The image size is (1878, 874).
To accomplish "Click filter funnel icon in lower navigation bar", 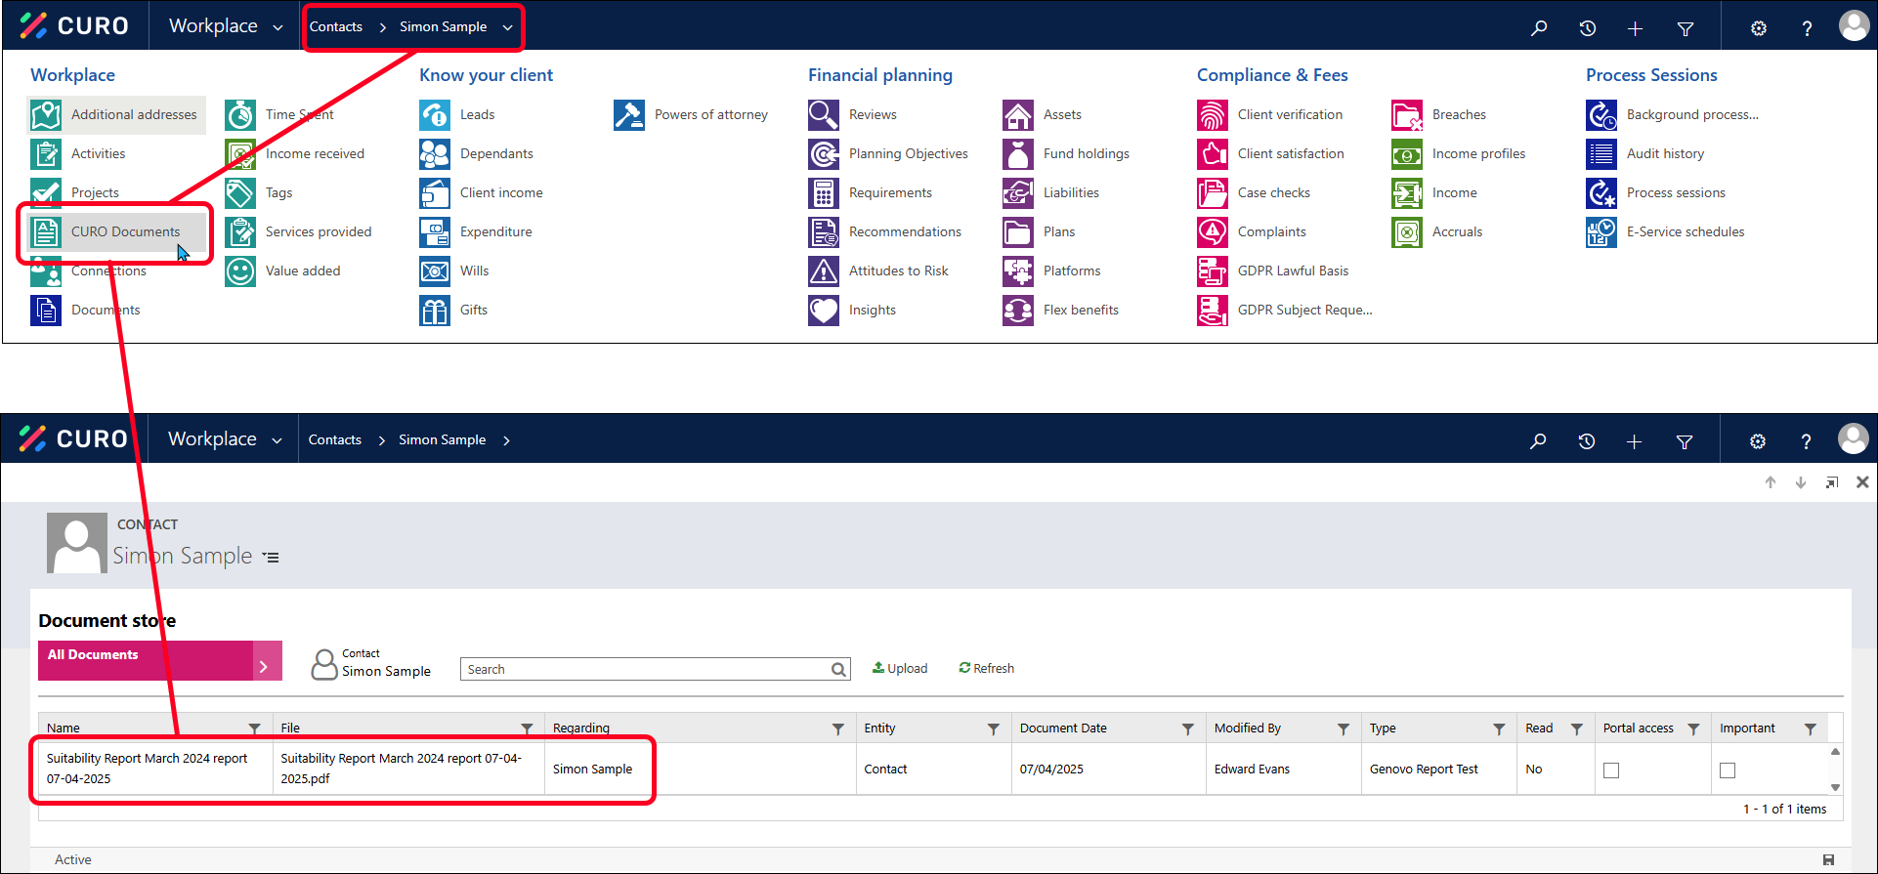I will tap(1685, 441).
